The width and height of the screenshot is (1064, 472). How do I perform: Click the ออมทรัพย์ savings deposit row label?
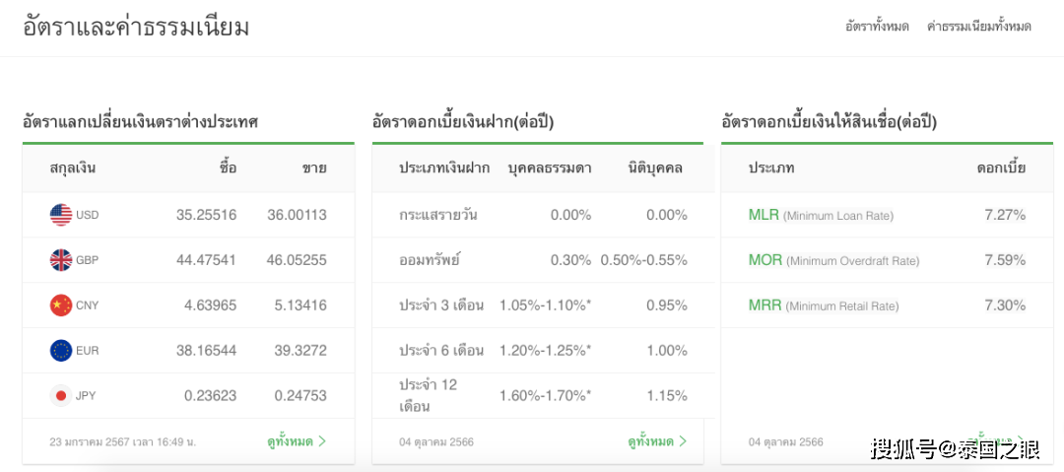coord(430,260)
